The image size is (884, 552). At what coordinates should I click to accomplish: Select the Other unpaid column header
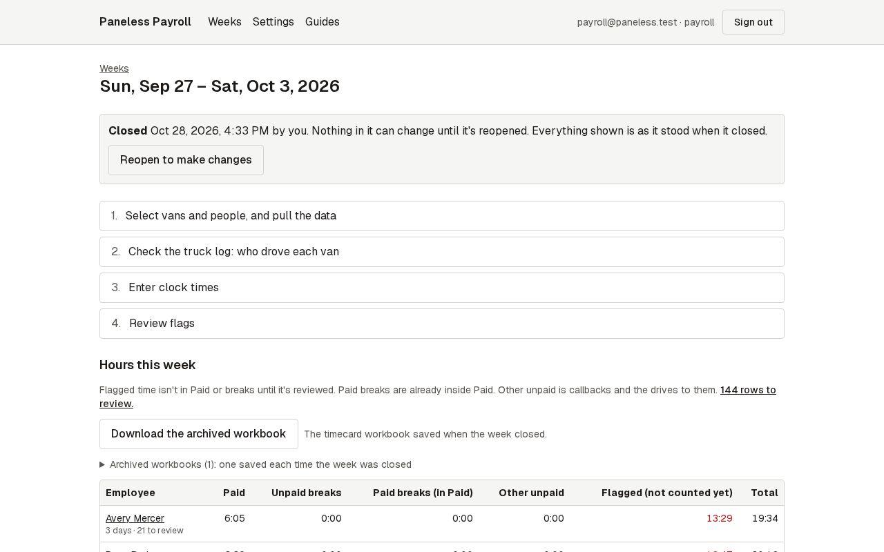[x=531, y=493]
